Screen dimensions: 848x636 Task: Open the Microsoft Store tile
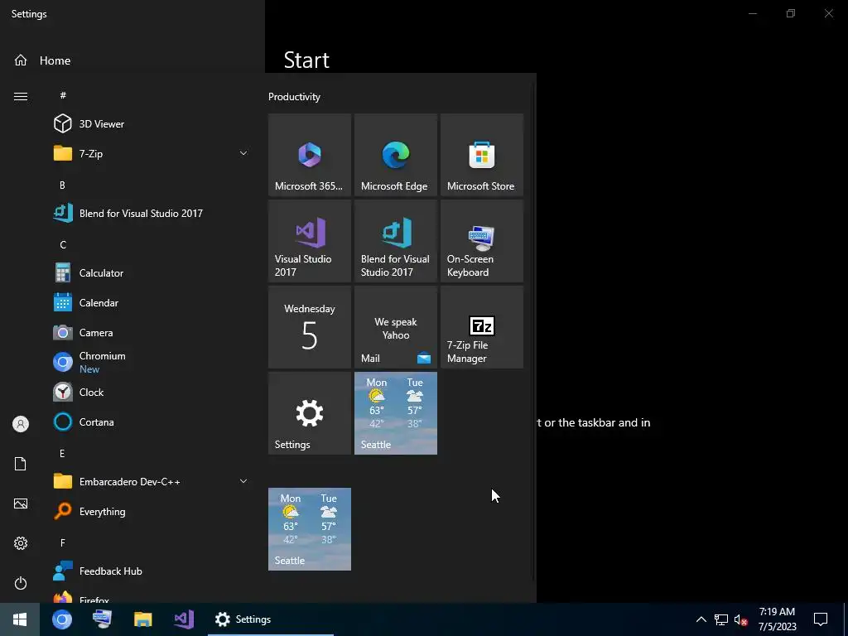(x=482, y=155)
